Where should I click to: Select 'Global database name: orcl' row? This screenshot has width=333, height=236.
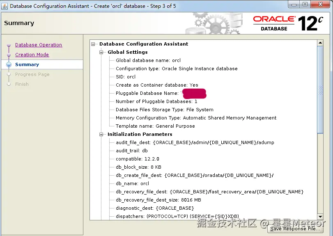pos(148,60)
